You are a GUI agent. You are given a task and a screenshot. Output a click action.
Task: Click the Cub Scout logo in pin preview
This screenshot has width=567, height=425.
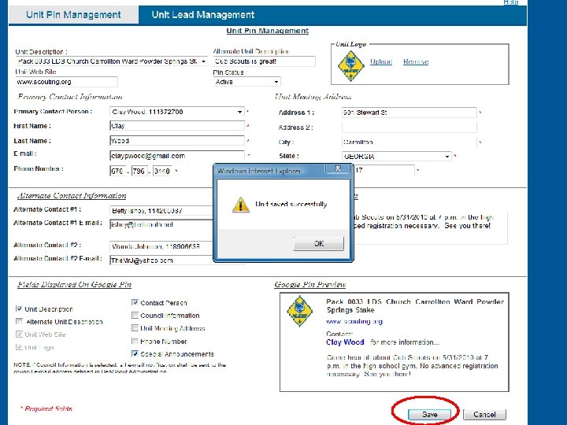(299, 310)
